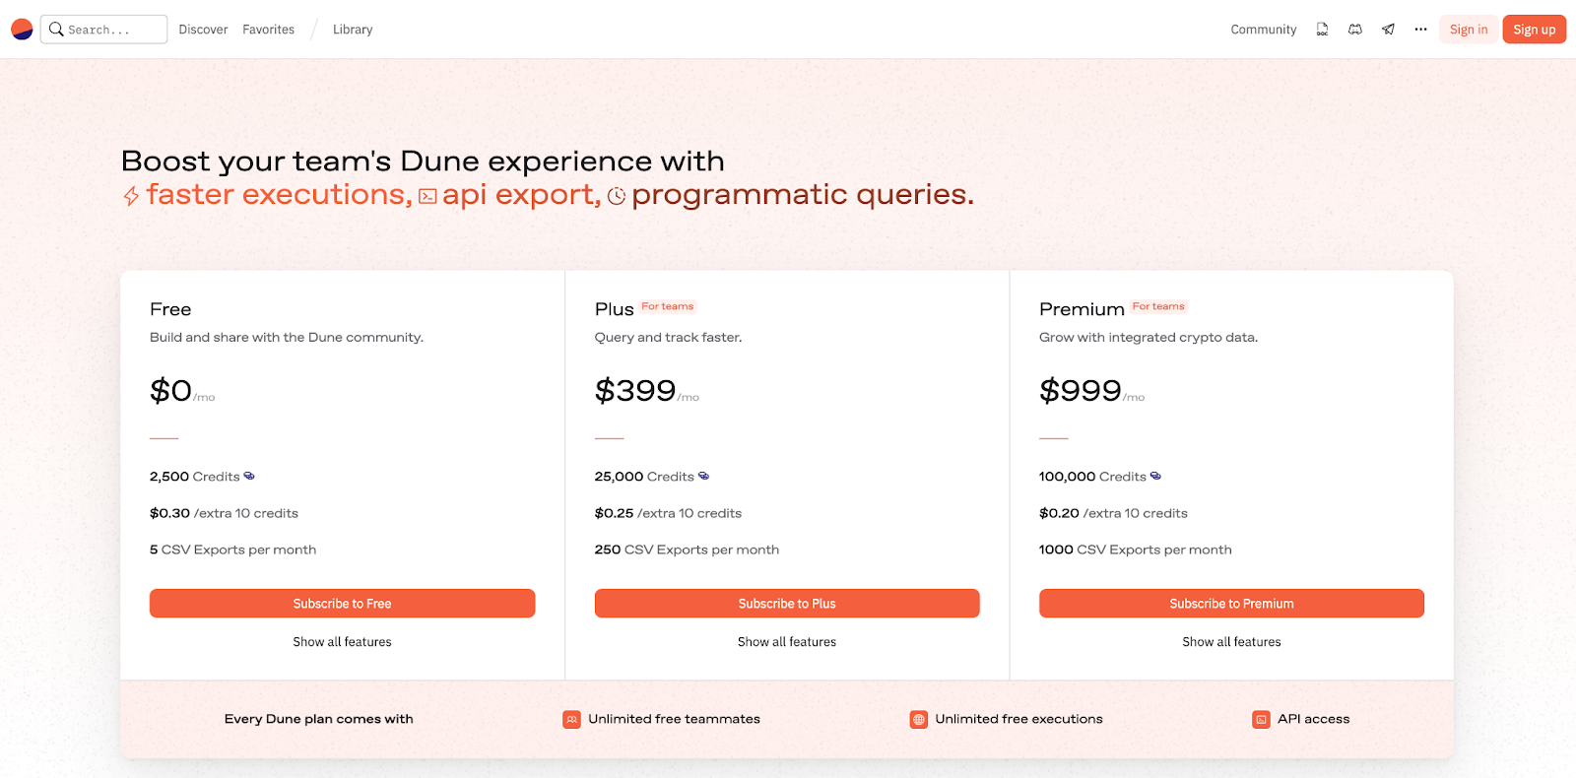Click the Discord icon in the header

[1354, 29]
